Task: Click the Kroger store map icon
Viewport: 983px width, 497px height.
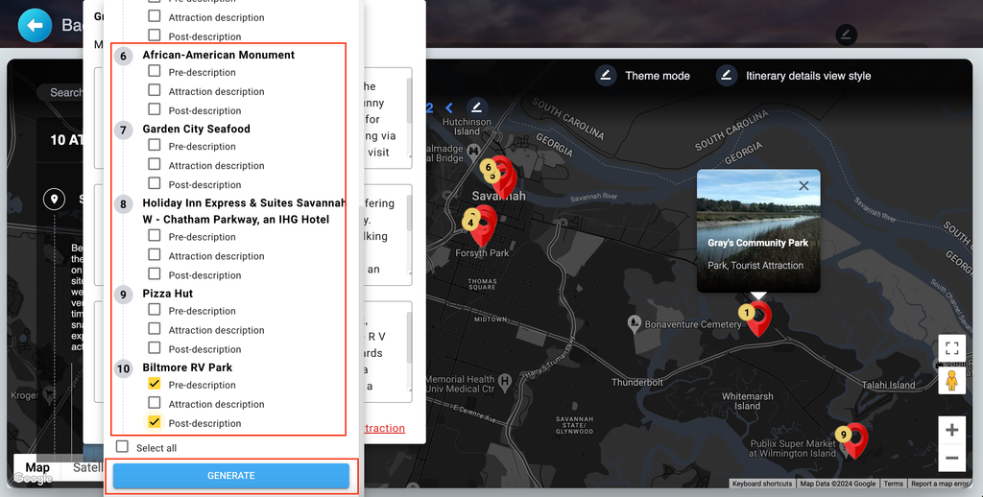Action: click(x=48, y=395)
